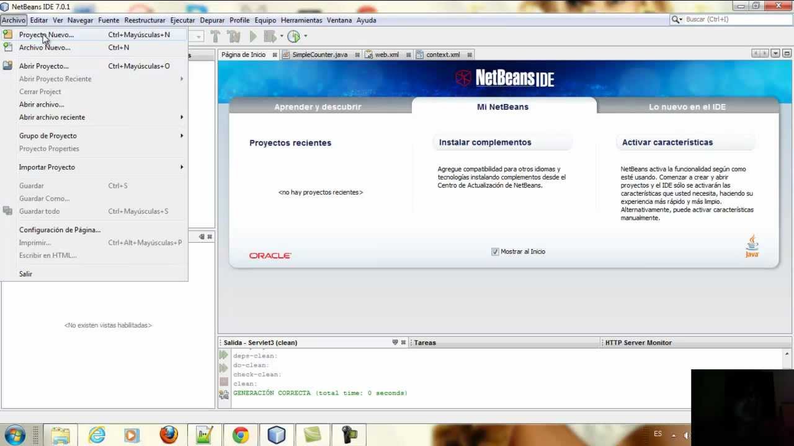Open the Reestructurar menu
The image size is (794, 446).
(145, 20)
